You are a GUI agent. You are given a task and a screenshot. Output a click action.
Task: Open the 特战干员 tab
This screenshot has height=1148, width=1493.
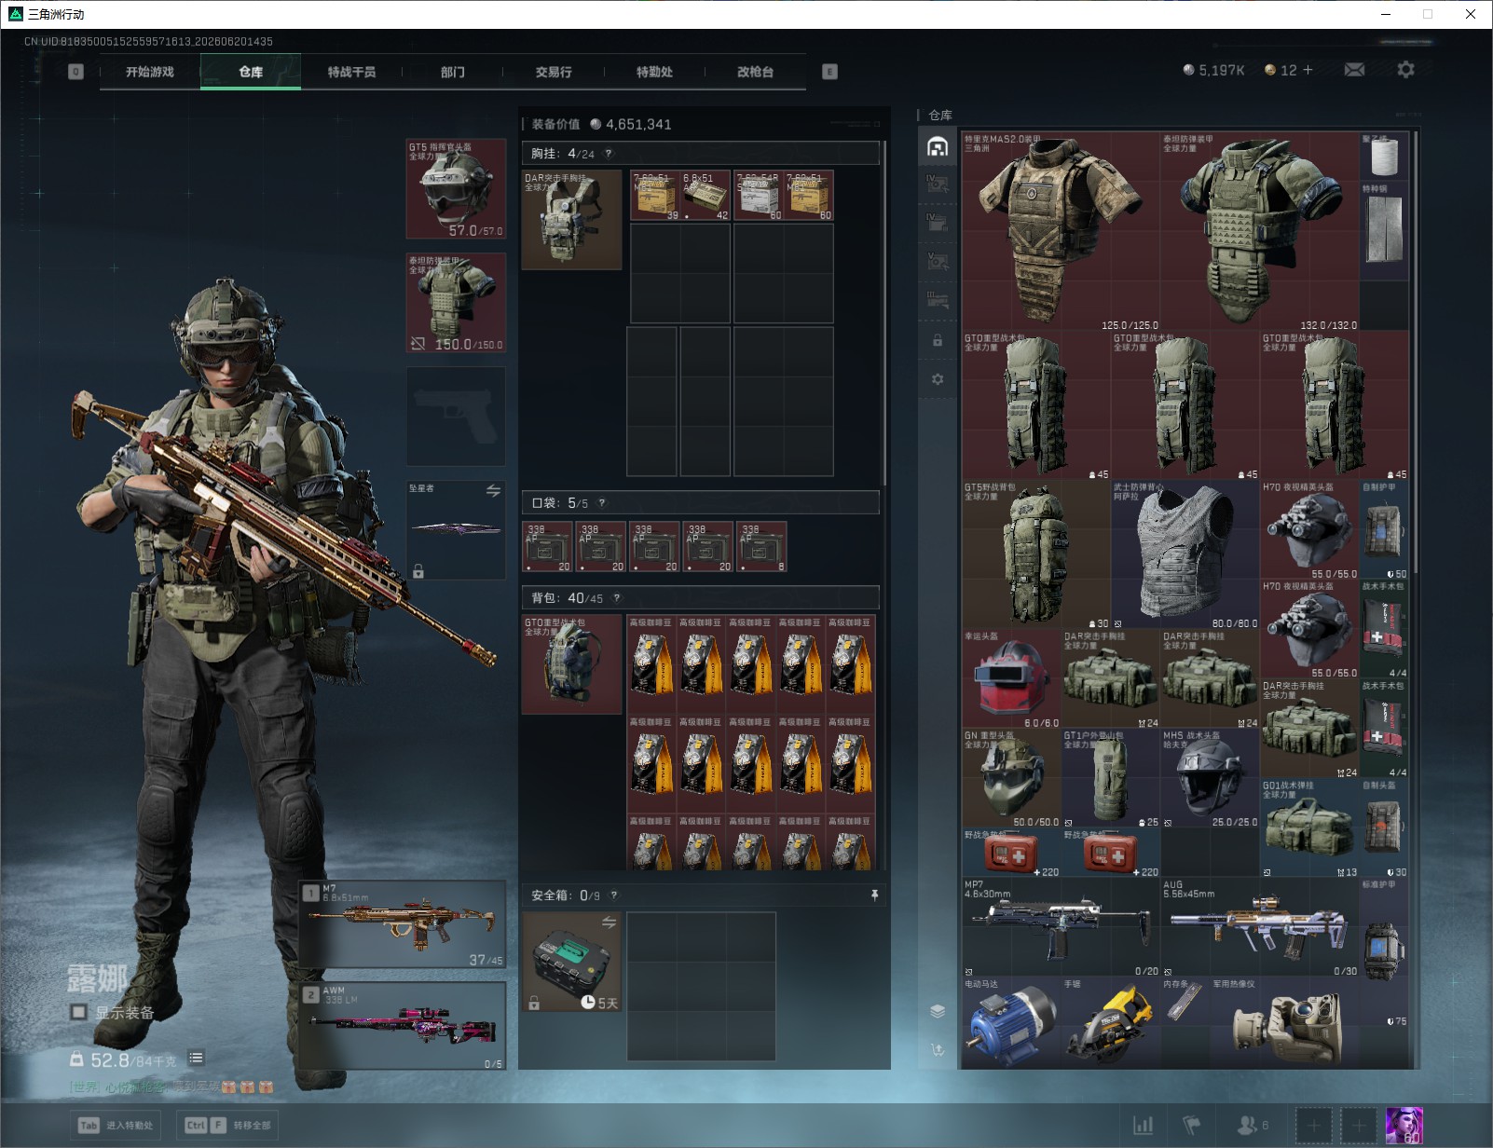click(x=351, y=72)
